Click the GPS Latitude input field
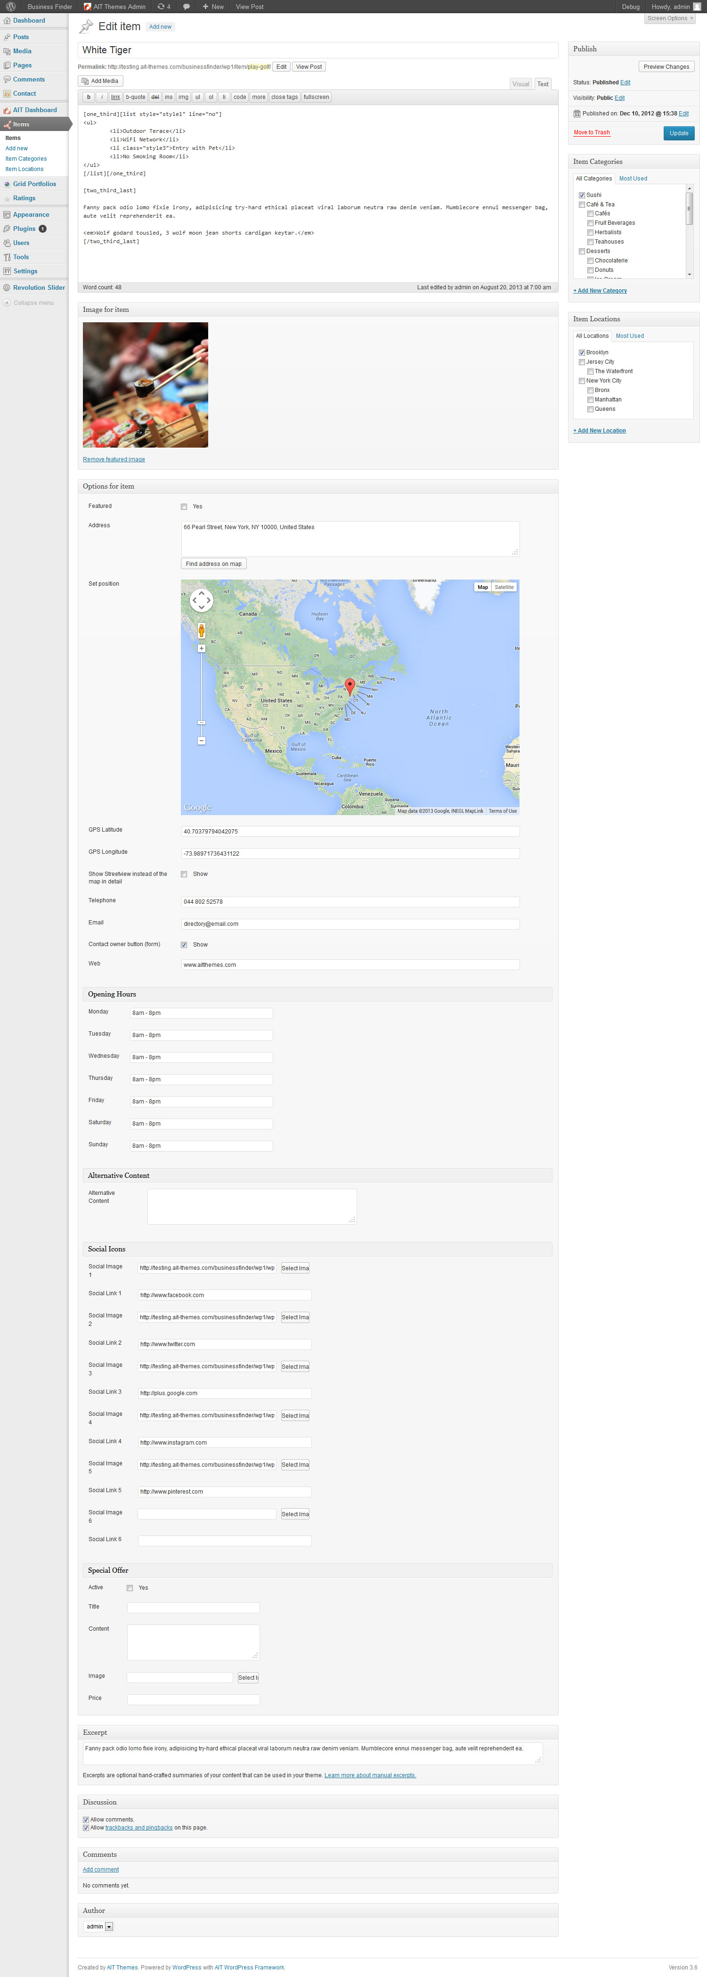The width and height of the screenshot is (707, 1977). (x=350, y=831)
